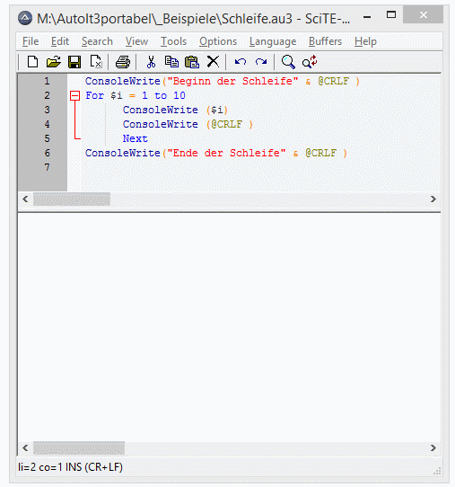The width and height of the screenshot is (455, 487).
Task: Open Replace dialog toolbar icon
Action: click(x=310, y=61)
